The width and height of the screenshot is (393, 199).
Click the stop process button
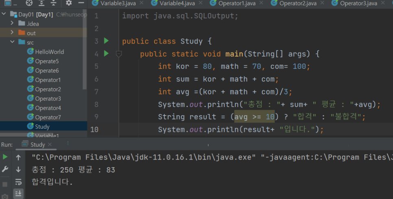(5, 184)
